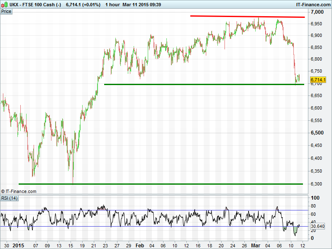332x249 pixels.
Task: Click the 6,950 price axis label
Action: [x=316, y=24]
